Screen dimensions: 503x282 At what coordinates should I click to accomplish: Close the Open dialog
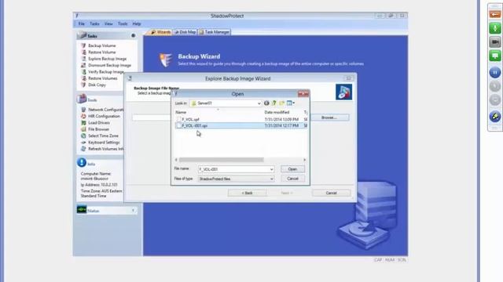(303, 94)
